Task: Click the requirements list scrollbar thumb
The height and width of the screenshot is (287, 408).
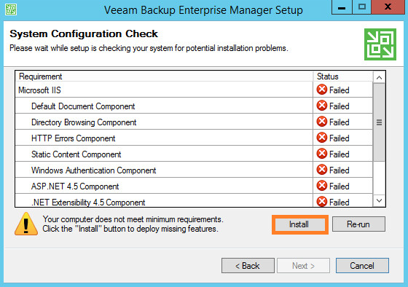Action: click(379, 122)
